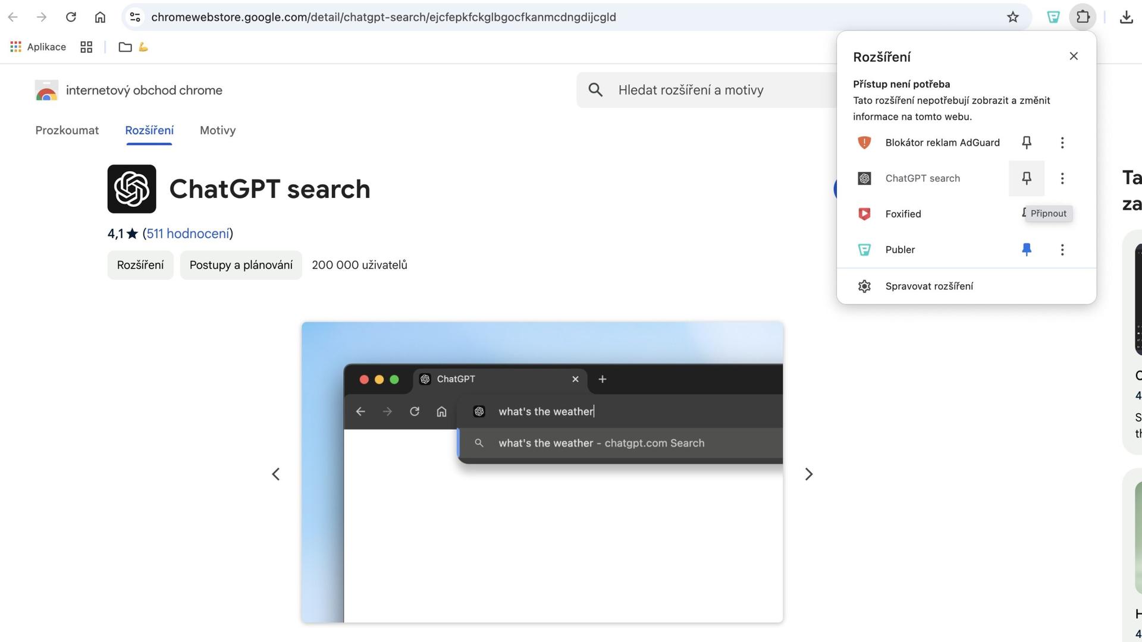Open more options for ChatGPT search extension
The image size is (1142, 642).
[x=1062, y=178]
